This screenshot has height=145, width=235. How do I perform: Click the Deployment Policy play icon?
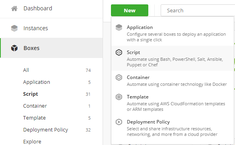tap(119, 122)
